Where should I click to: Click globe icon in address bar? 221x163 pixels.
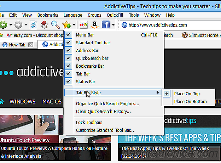coord(124,25)
